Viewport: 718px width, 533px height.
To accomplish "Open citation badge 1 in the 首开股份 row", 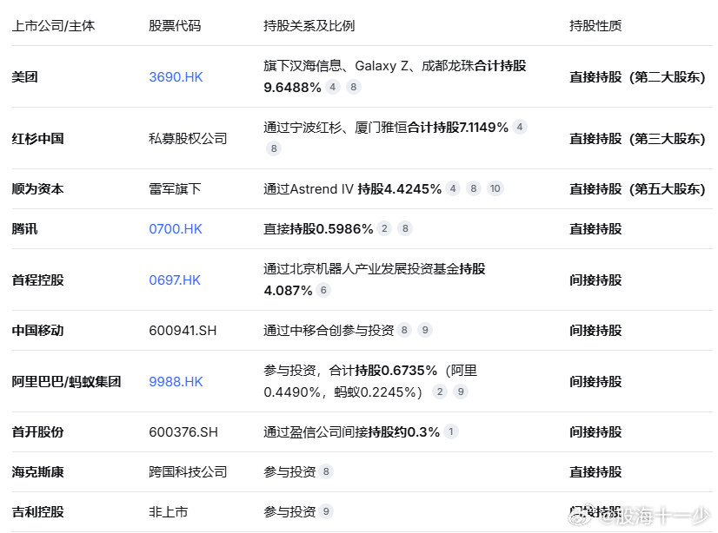I will (449, 431).
